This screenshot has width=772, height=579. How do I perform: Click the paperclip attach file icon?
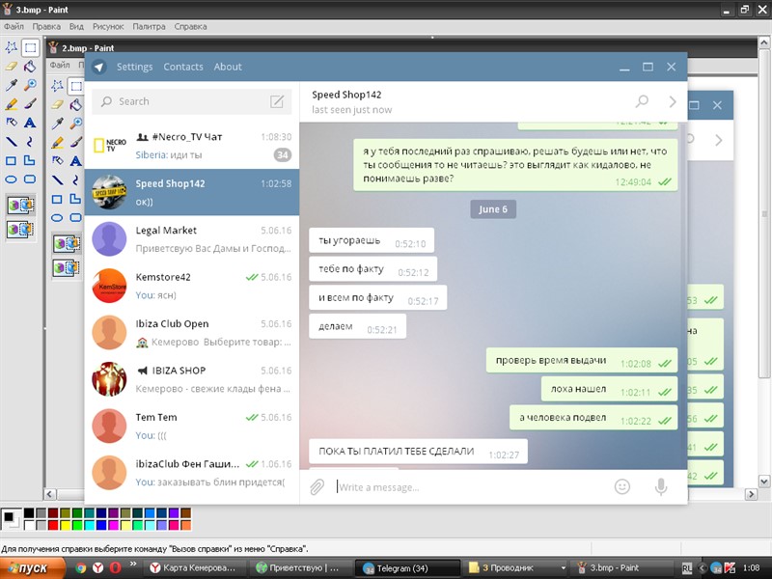317,487
